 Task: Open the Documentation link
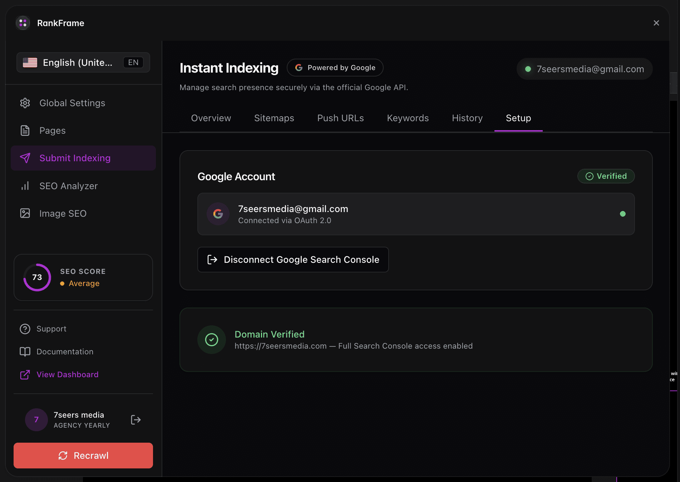coord(65,352)
